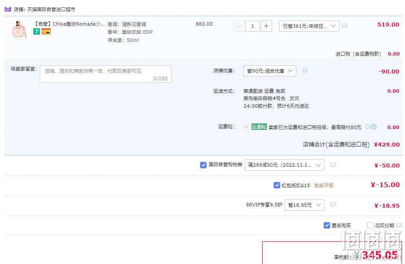Click the store name 天猫国际自营进口超市
The image size is (405, 264).
tap(51, 9)
